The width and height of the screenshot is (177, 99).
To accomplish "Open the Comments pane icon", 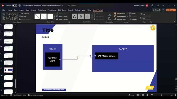I will tap(163, 10).
